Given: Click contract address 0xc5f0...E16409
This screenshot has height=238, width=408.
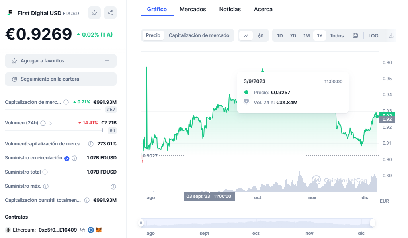Looking at the screenshot, I should pos(58,230).
